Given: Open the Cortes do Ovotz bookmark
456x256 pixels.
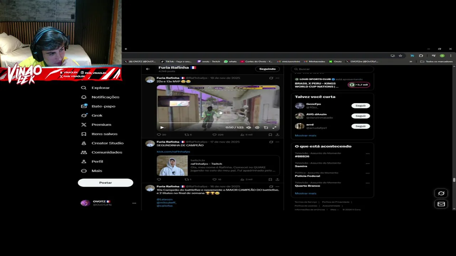Looking at the screenshot, I should pyautogui.click(x=256, y=62).
